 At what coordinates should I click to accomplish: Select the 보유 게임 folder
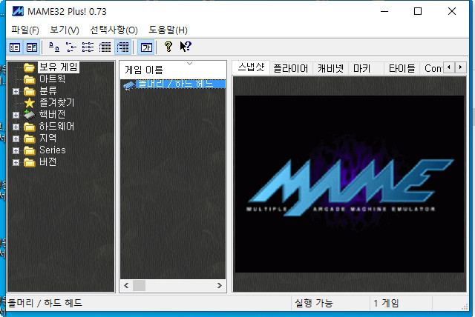59,67
